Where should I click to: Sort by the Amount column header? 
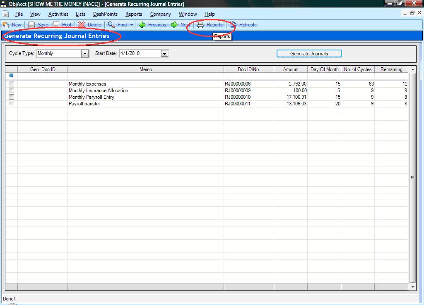(291, 69)
